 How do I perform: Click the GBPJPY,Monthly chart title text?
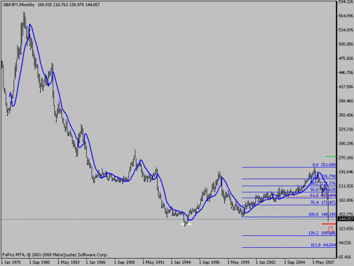(19, 5)
